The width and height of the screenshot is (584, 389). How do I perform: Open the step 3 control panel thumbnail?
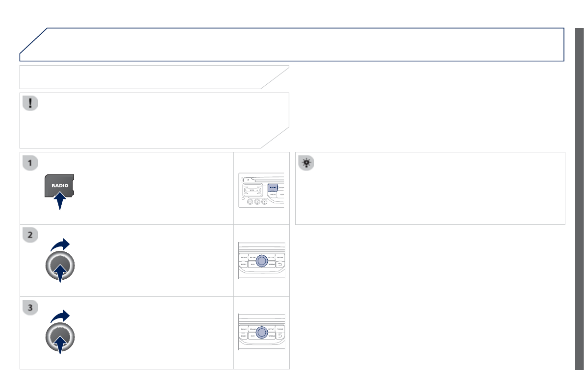pyautogui.click(x=261, y=332)
